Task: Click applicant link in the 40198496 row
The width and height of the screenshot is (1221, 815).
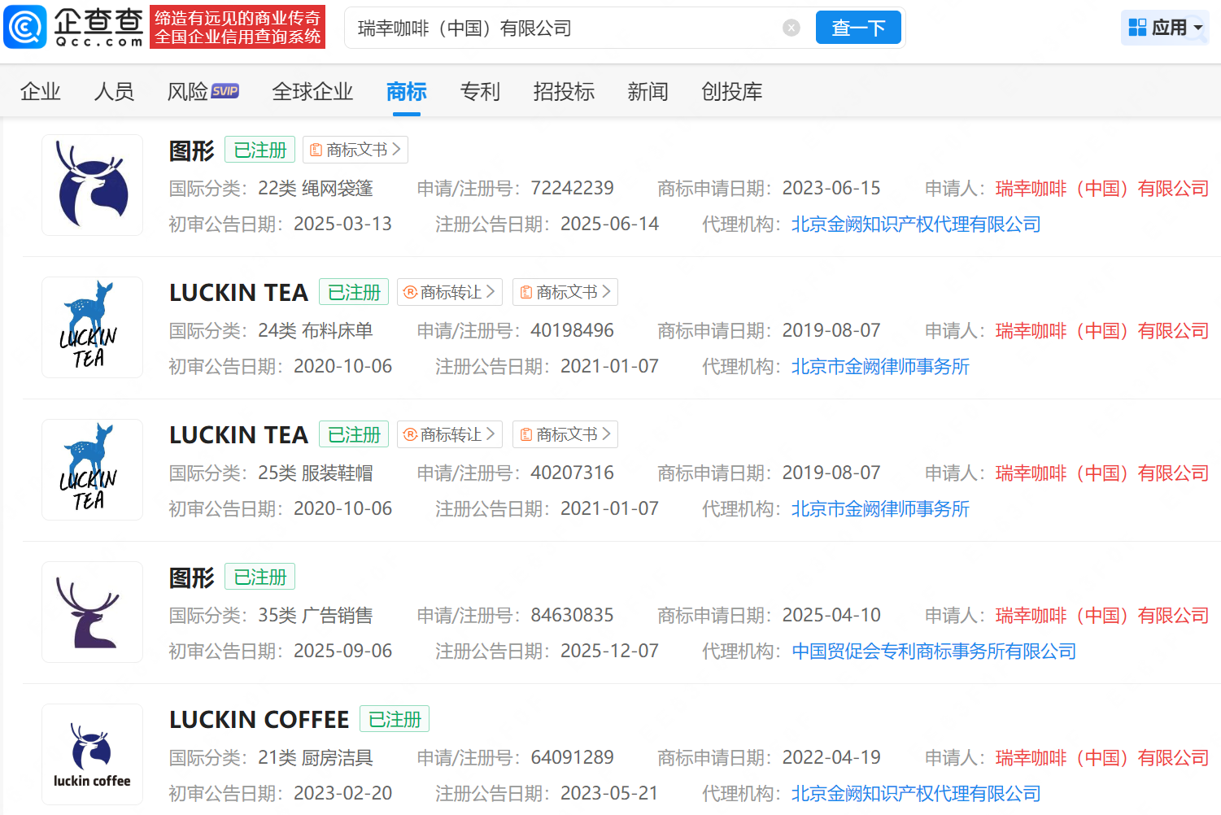Action: pos(1102,331)
